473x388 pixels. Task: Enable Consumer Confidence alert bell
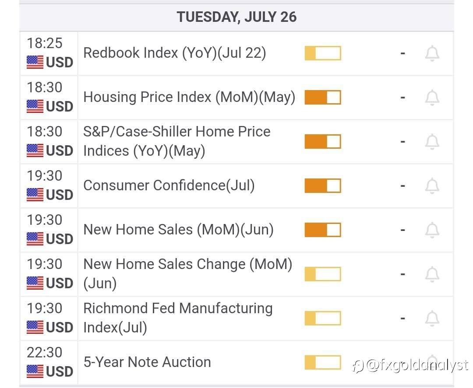pyautogui.click(x=432, y=186)
